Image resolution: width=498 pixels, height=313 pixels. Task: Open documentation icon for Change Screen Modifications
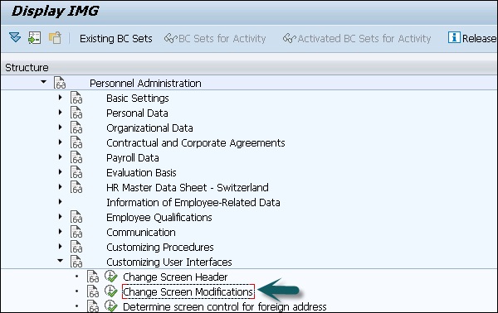pyautogui.click(x=93, y=291)
